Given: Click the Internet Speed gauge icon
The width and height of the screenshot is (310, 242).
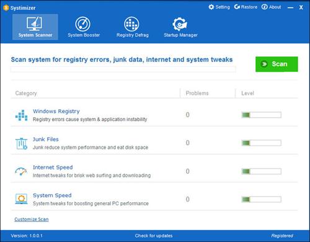Looking at the screenshot, I should [x=21, y=171].
